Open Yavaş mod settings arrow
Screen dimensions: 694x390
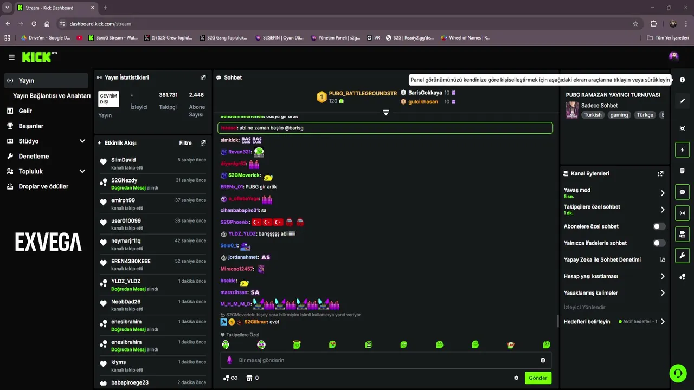point(663,193)
